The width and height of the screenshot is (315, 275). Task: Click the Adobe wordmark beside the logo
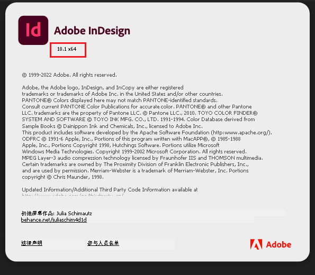(278, 245)
